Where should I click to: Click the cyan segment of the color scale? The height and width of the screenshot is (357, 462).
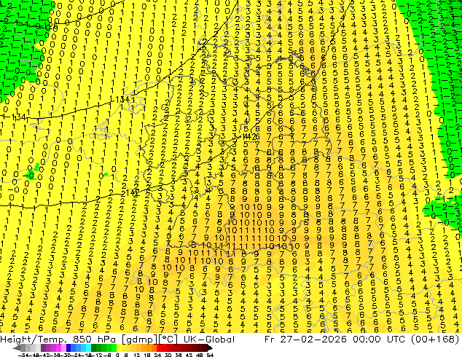(88, 348)
